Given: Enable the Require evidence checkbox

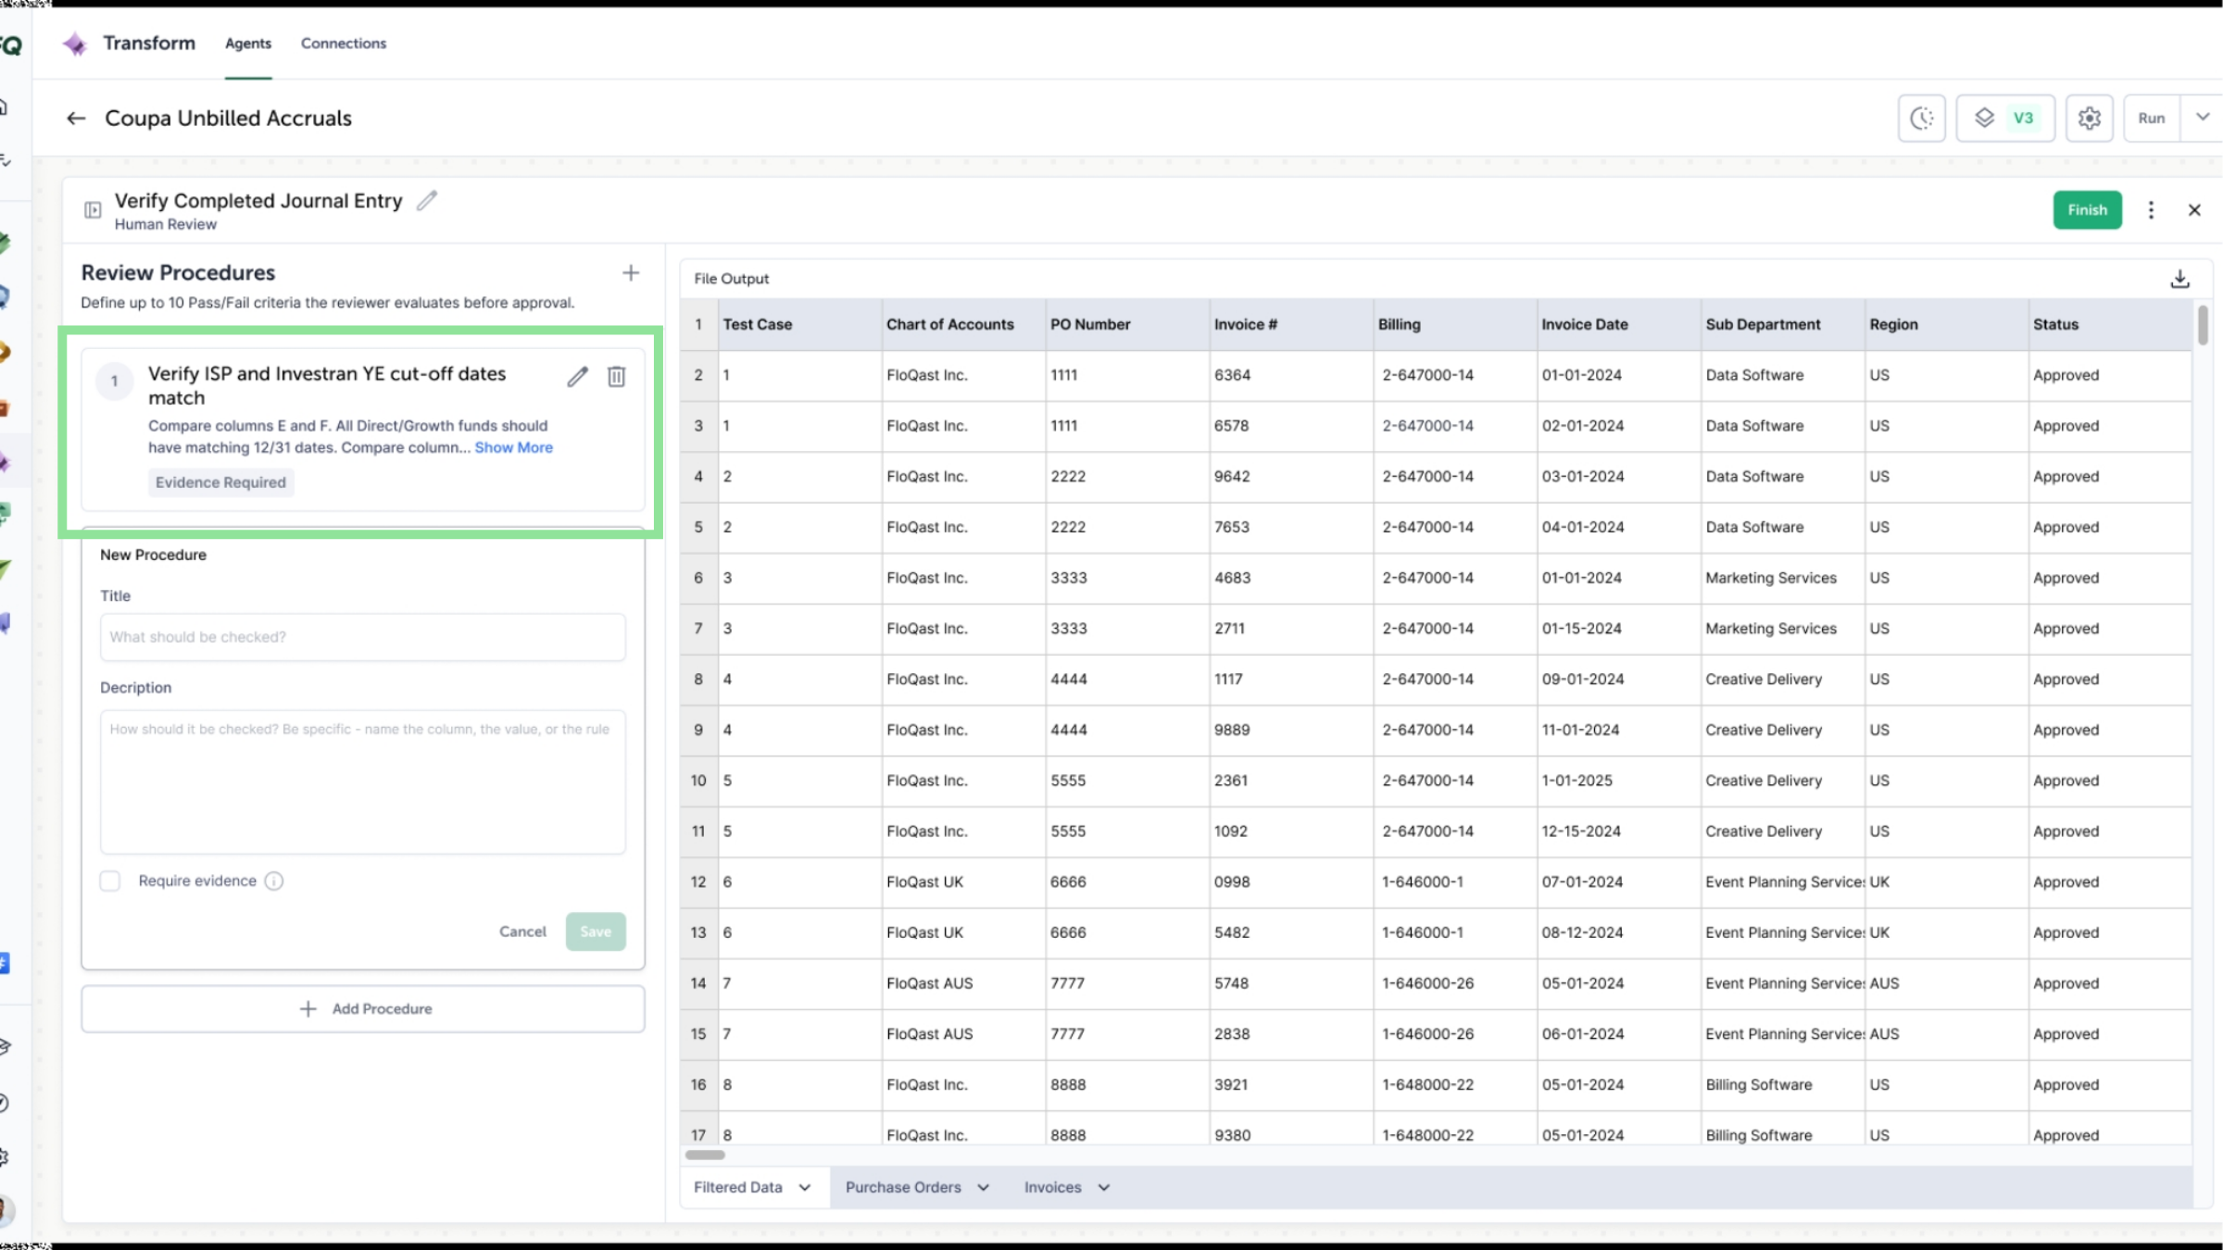Looking at the screenshot, I should pyautogui.click(x=110, y=881).
